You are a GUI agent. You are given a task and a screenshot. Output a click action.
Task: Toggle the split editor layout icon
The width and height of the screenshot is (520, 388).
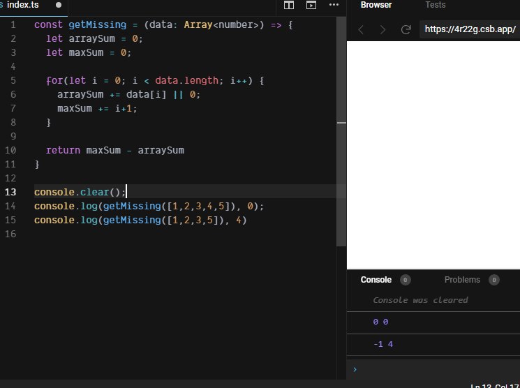(289, 5)
